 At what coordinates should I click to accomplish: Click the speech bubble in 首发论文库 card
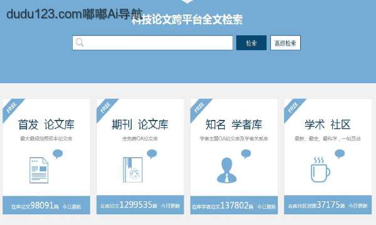tap(58, 154)
